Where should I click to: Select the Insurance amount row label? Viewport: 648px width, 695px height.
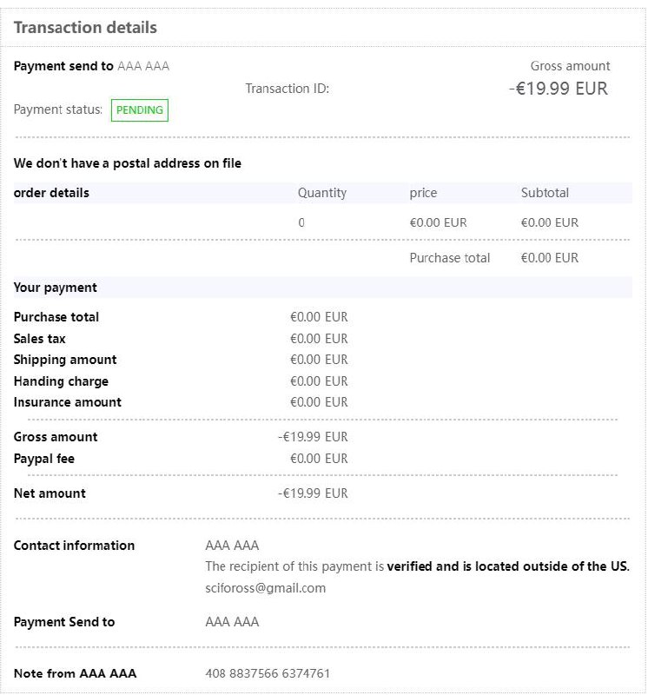68,402
